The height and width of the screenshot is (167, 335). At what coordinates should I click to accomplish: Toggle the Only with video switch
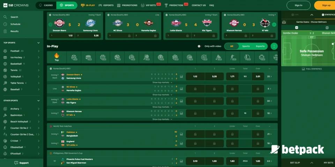pyautogui.click(x=199, y=46)
